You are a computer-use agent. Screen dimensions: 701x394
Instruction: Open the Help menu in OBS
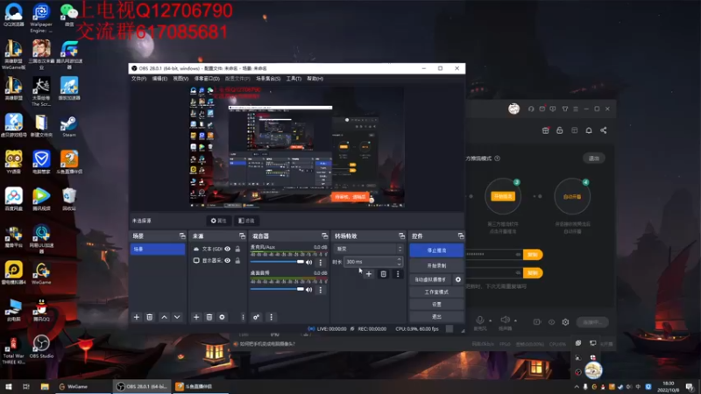pyautogui.click(x=315, y=79)
